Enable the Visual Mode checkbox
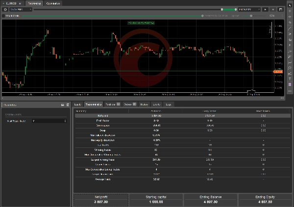This screenshot has width=294, height=207. pos(3,16)
